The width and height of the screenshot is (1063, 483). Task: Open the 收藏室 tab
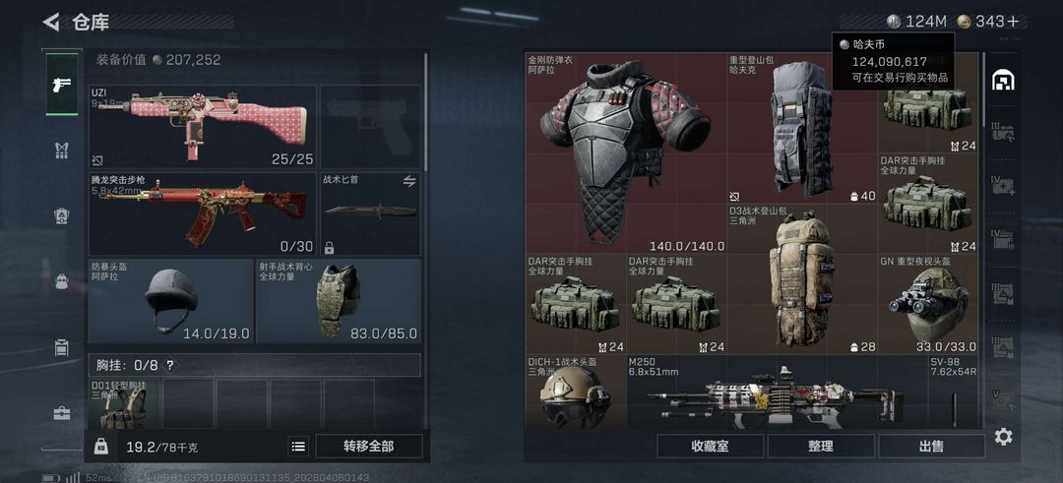pos(710,447)
